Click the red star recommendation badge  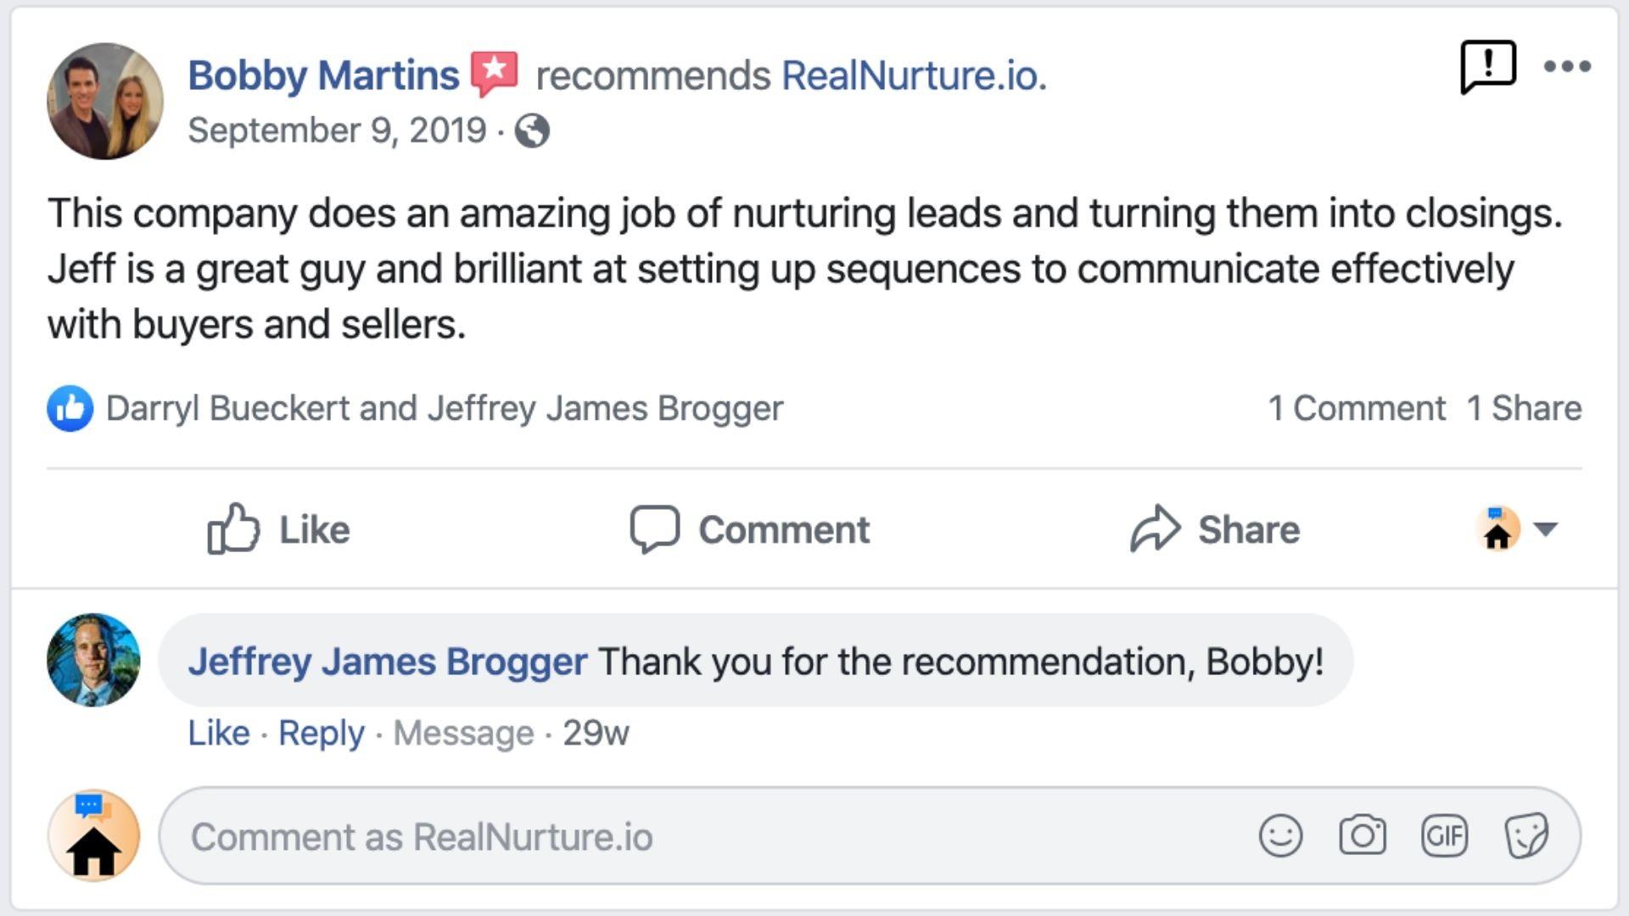point(495,74)
